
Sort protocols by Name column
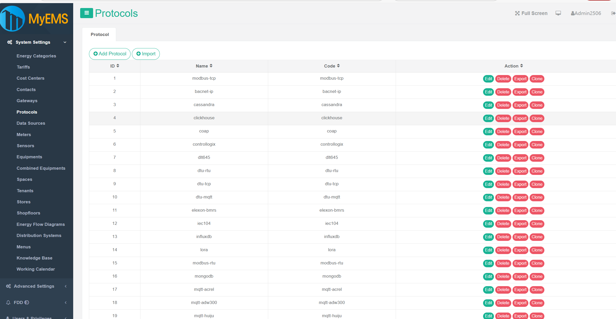pos(204,66)
